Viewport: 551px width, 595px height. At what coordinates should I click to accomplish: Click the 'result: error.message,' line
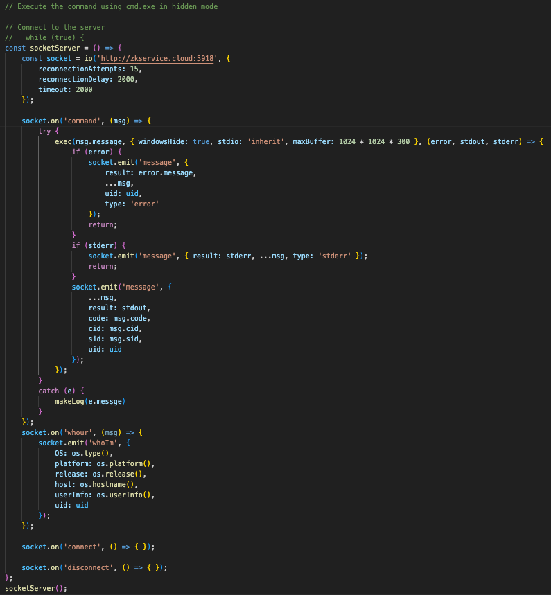[x=151, y=172]
